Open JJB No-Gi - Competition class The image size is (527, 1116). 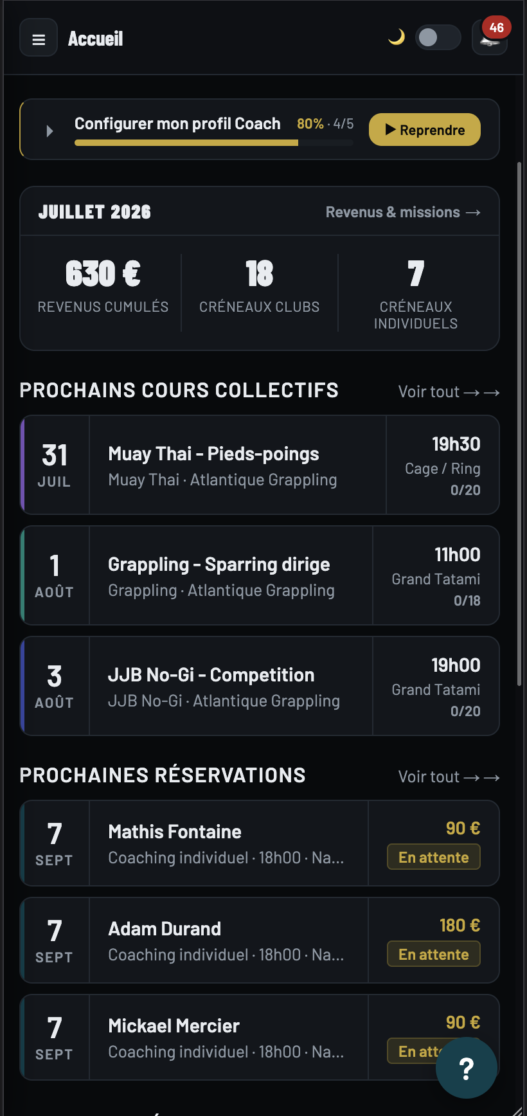click(260, 686)
